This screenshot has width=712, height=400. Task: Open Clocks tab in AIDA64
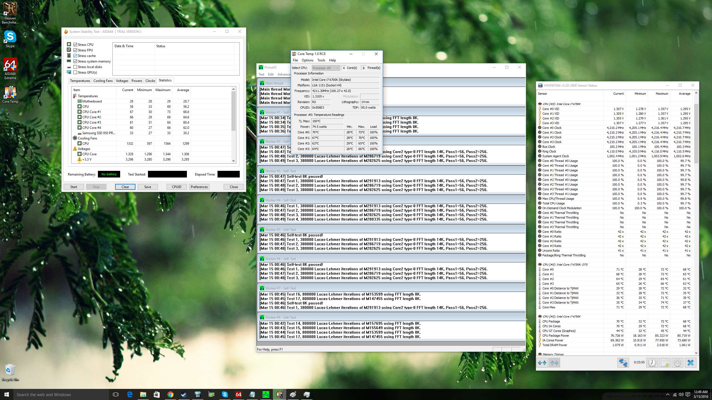pos(150,81)
